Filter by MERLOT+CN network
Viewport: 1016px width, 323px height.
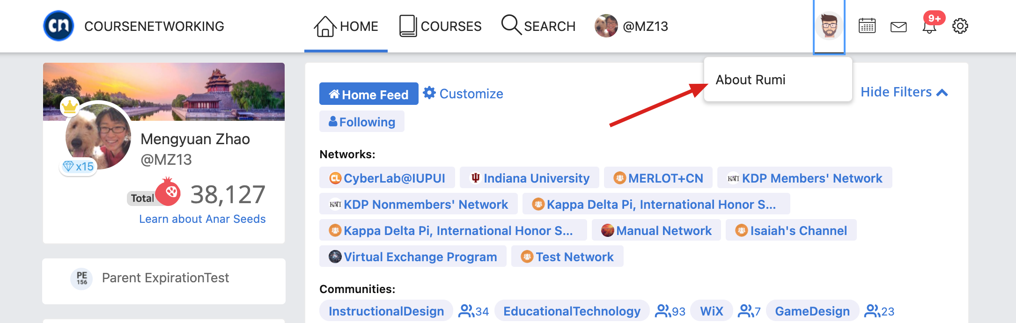coord(658,178)
